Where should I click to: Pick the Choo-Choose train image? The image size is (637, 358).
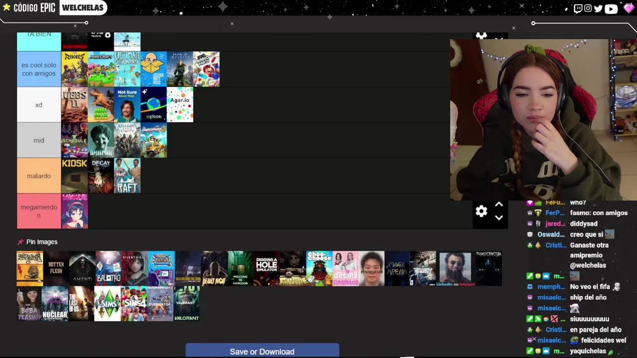tap(319, 268)
